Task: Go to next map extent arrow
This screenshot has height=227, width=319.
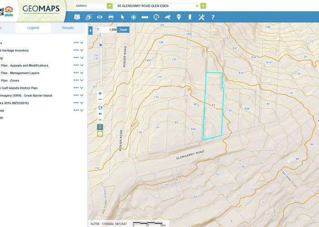Action: click(x=100, y=120)
